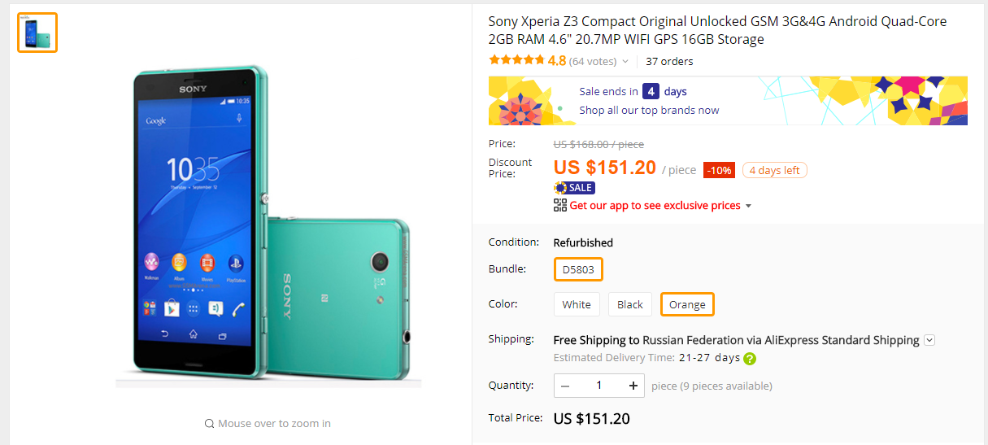Click the star rating icons
Image resolution: width=988 pixels, height=445 pixels.
click(x=516, y=60)
